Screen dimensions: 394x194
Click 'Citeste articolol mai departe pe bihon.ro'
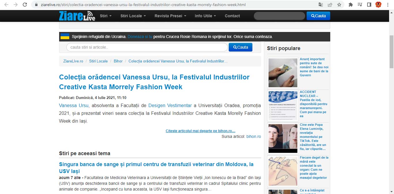[x=200, y=131]
